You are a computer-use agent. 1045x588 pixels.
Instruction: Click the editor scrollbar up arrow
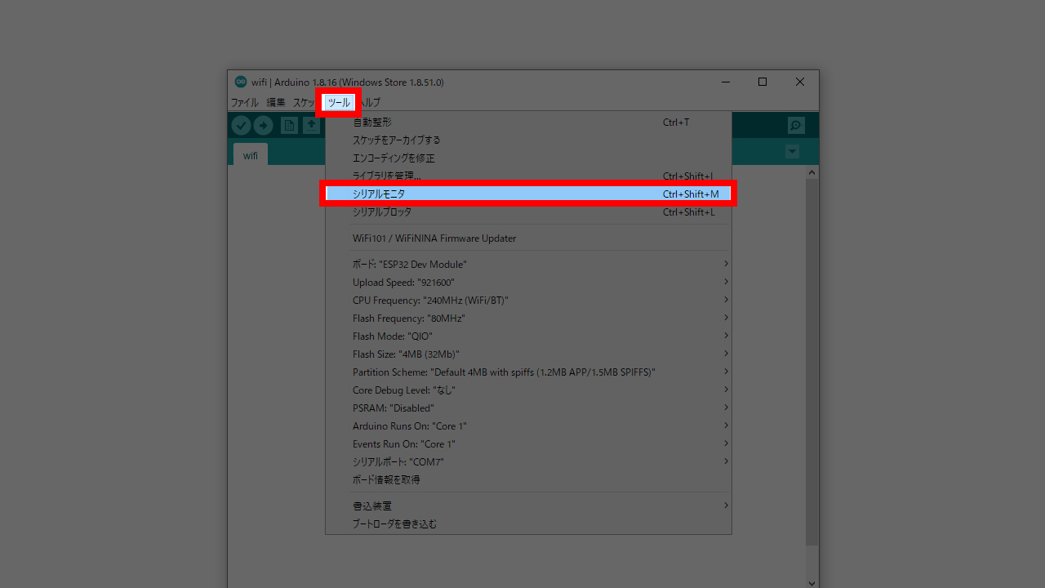pyautogui.click(x=812, y=172)
